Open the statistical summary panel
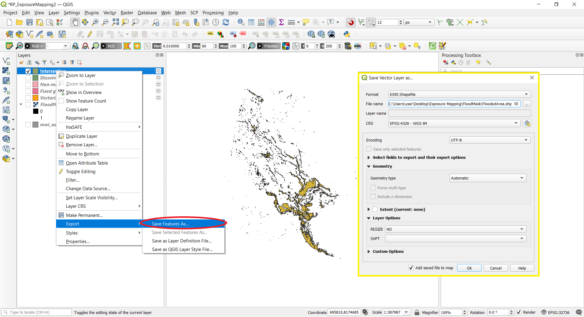 (281, 22)
